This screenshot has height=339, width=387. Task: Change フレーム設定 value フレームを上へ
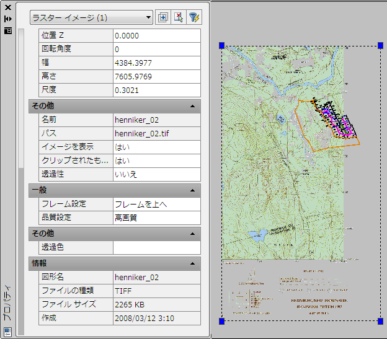coord(157,205)
